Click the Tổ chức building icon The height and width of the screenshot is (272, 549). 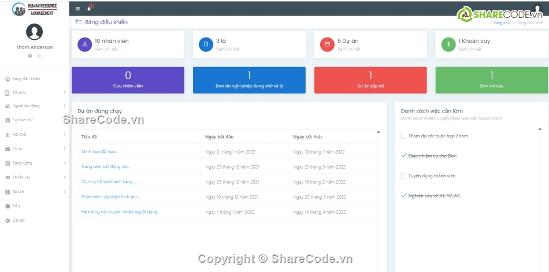(x=8, y=93)
